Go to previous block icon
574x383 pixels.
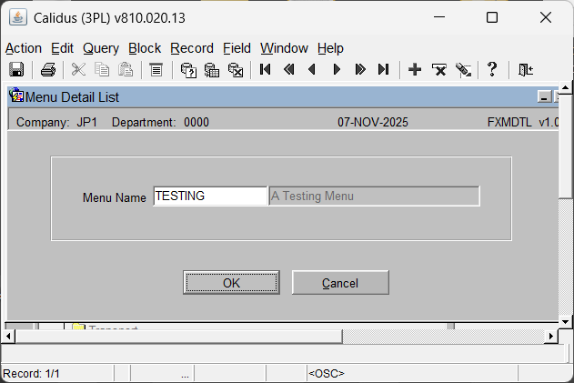[289, 69]
